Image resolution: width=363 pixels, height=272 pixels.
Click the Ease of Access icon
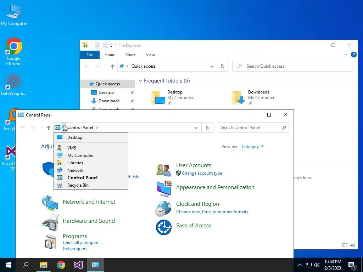(164, 227)
